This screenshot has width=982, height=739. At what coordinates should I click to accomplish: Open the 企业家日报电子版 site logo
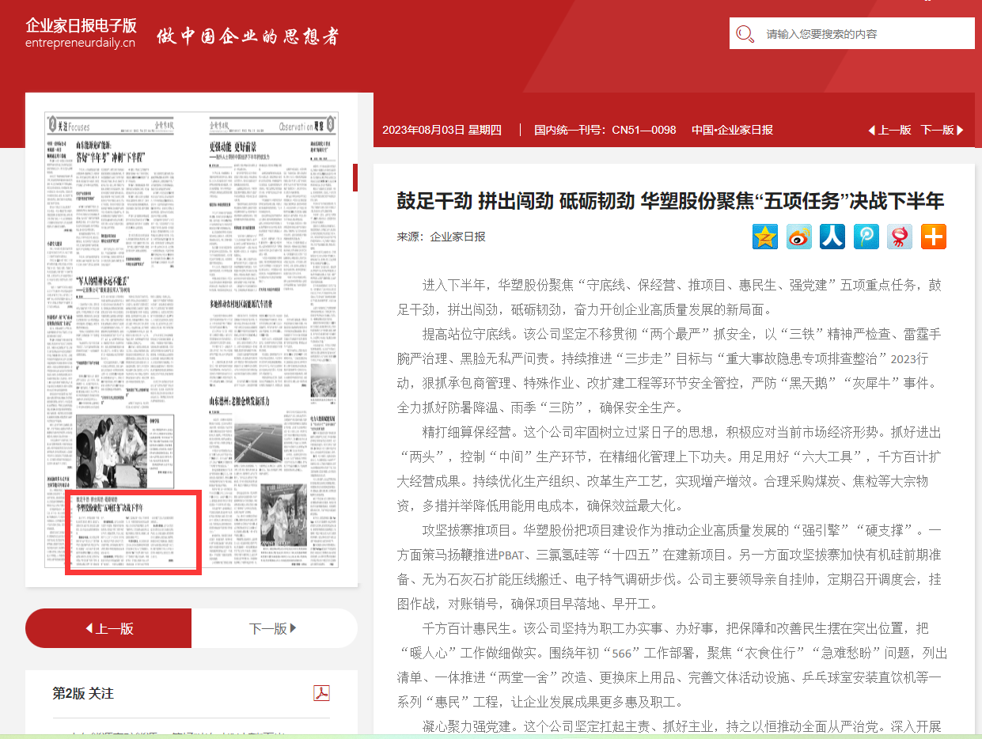coord(81,33)
